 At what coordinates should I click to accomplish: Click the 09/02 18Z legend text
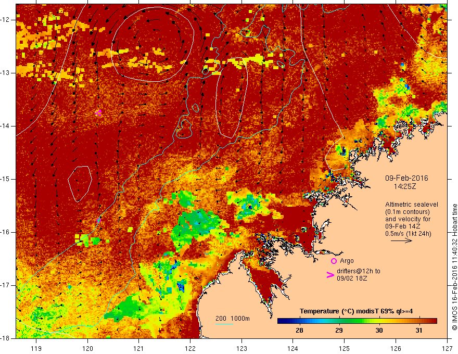coord(352,279)
